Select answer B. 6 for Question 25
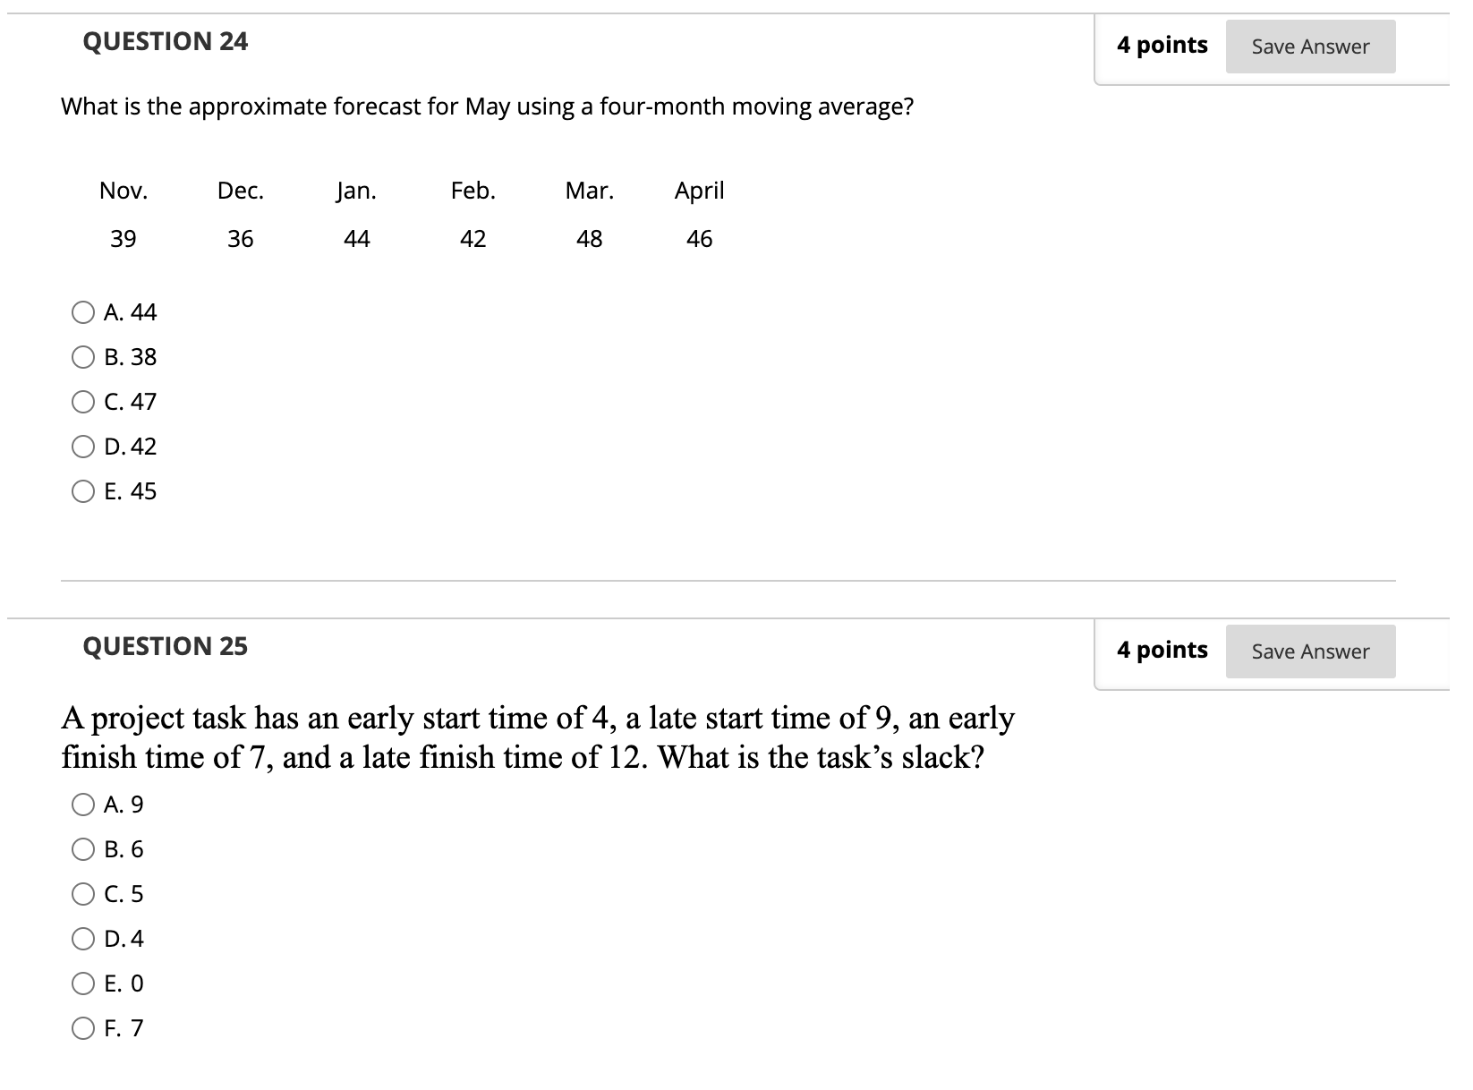The width and height of the screenshot is (1473, 1090). point(82,850)
